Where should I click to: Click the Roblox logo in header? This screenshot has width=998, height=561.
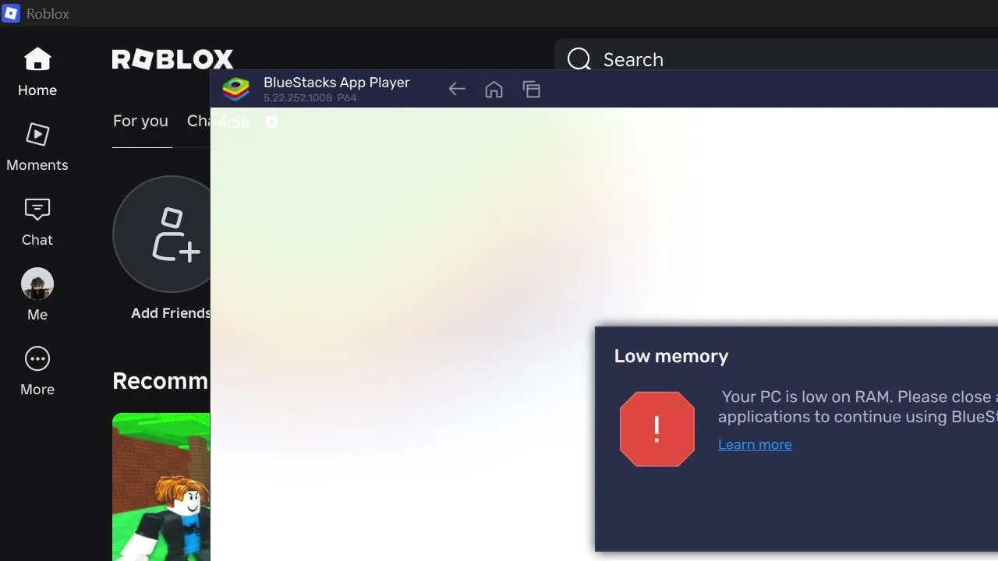pos(172,59)
